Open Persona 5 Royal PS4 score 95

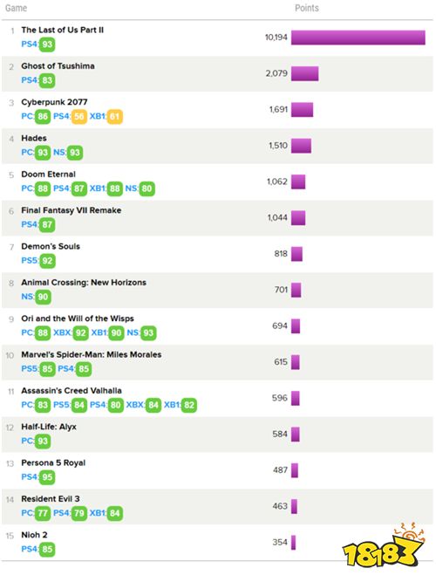(47, 477)
